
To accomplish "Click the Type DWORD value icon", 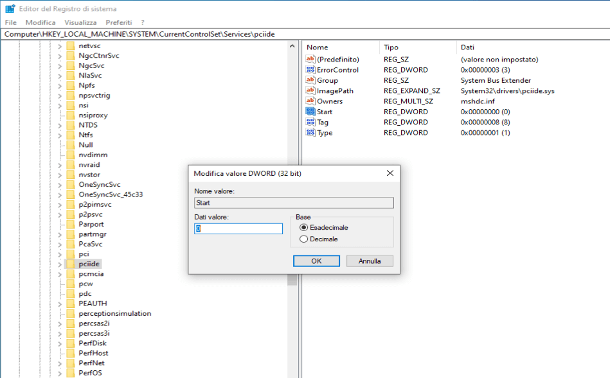I will (310, 133).
